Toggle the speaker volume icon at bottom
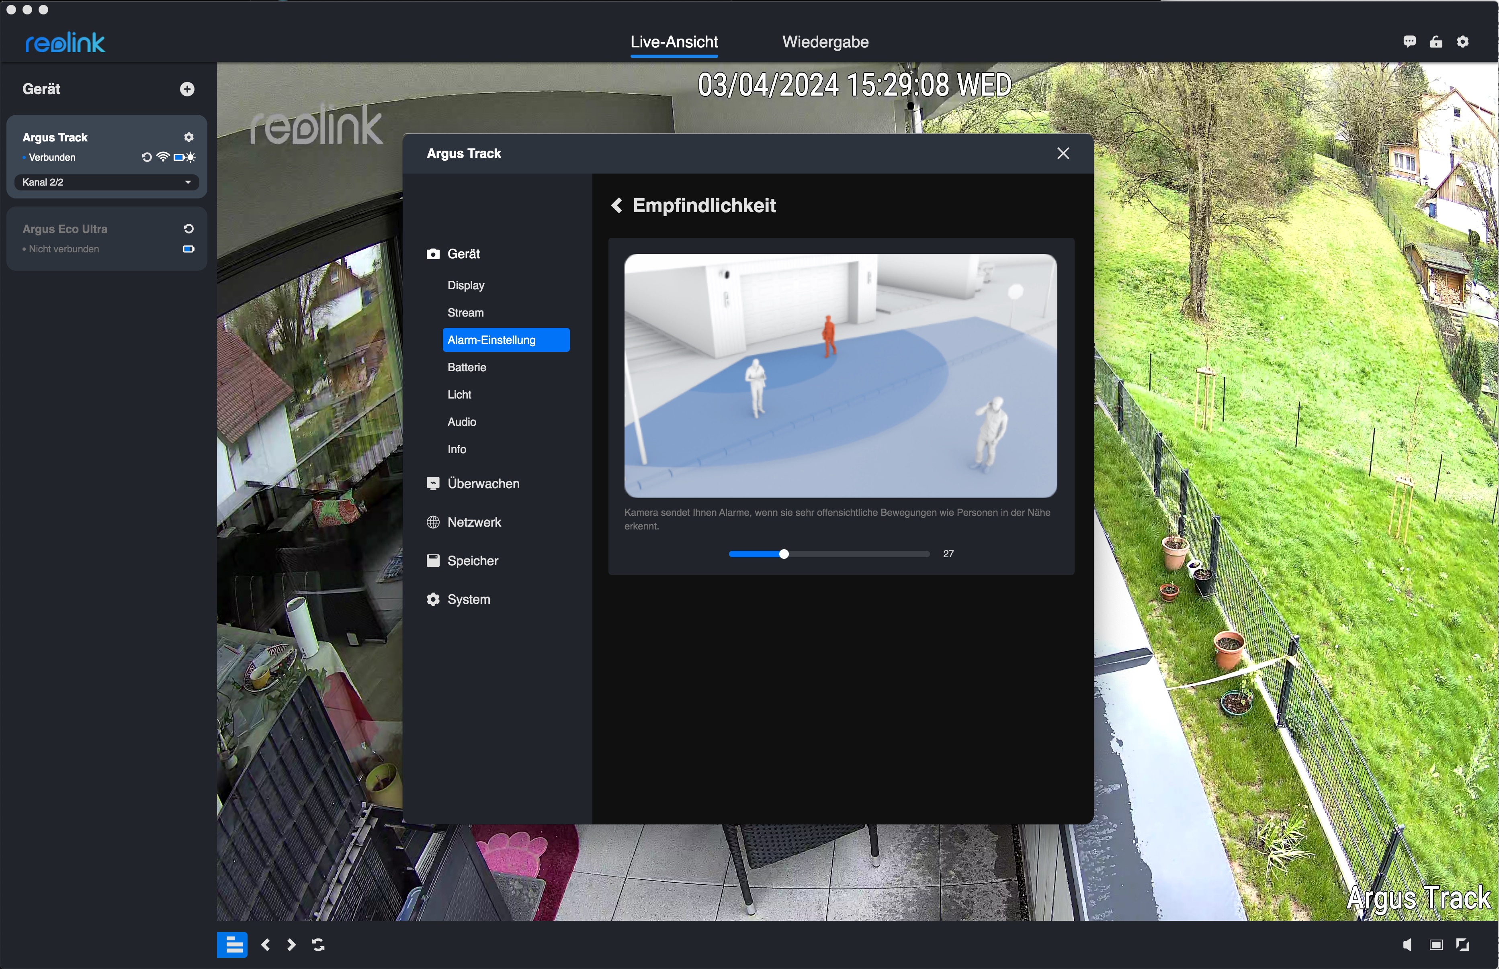 click(x=1407, y=944)
